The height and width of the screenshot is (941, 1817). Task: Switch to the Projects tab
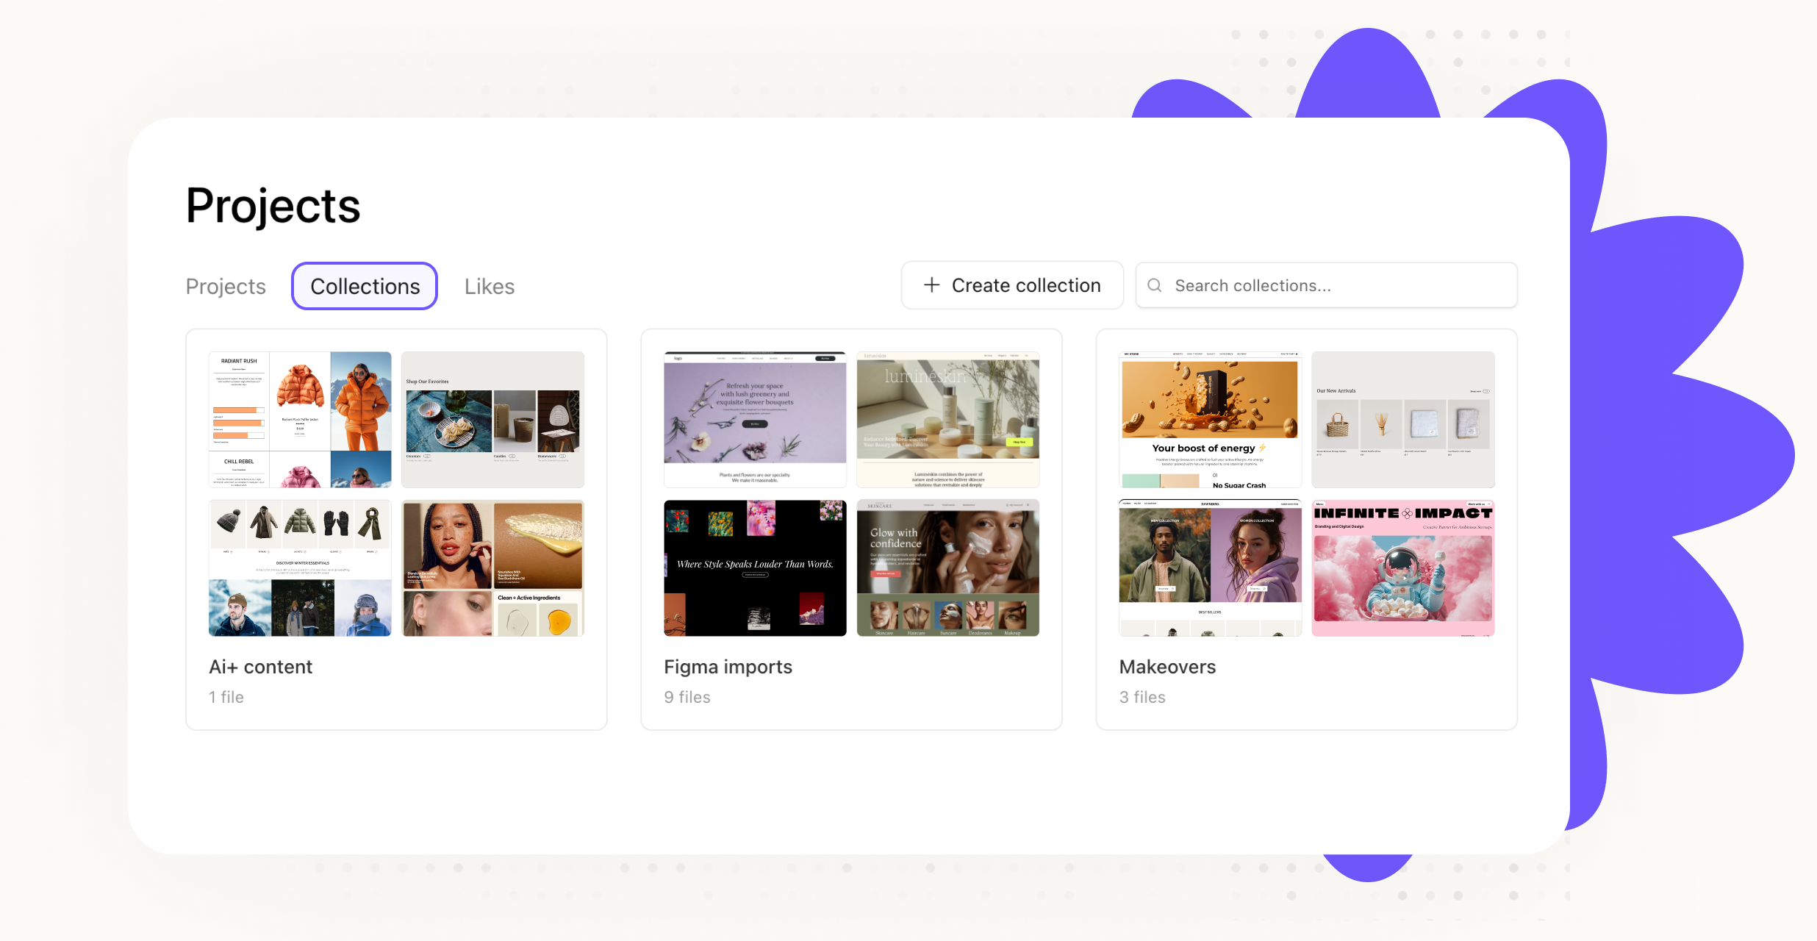coord(226,286)
